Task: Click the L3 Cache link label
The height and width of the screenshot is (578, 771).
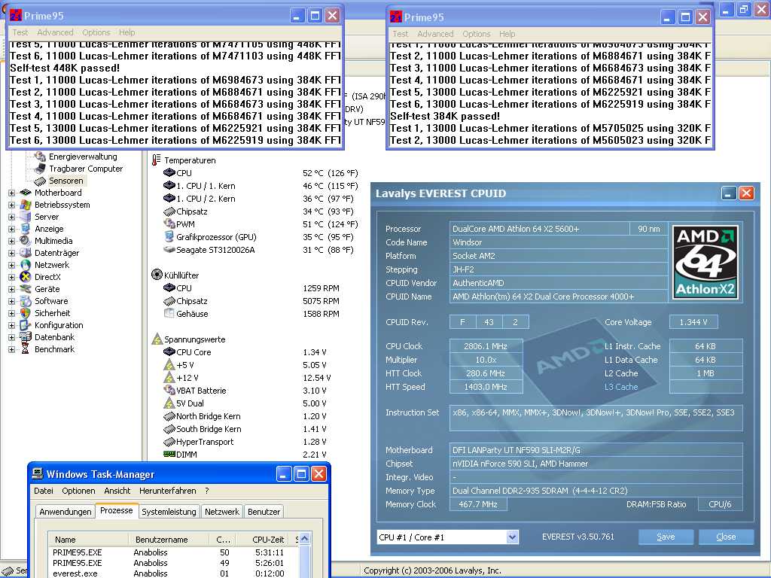Action: (620, 387)
